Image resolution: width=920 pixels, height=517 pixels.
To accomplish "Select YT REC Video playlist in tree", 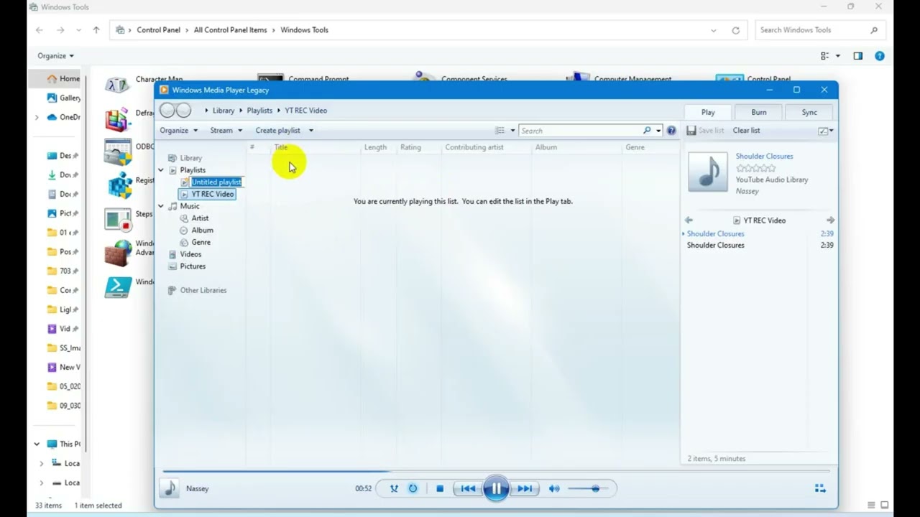I will (x=213, y=194).
